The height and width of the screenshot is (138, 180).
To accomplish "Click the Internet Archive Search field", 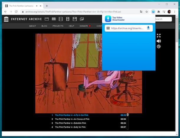I will pyautogui.click(x=163, y=19).
